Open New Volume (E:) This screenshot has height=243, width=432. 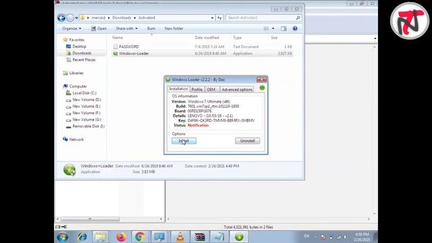point(86,106)
